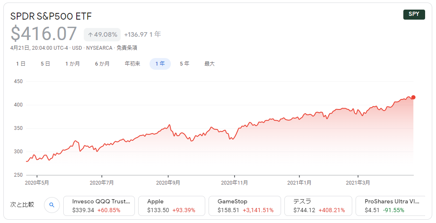Click the 450 y-axis label
The width and height of the screenshot is (436, 223).
click(x=18, y=81)
